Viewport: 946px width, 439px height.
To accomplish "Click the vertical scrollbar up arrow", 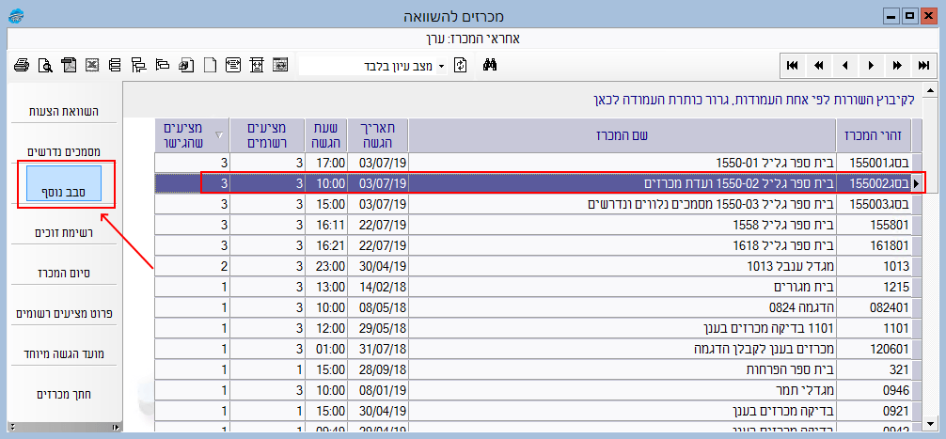I will click(930, 91).
